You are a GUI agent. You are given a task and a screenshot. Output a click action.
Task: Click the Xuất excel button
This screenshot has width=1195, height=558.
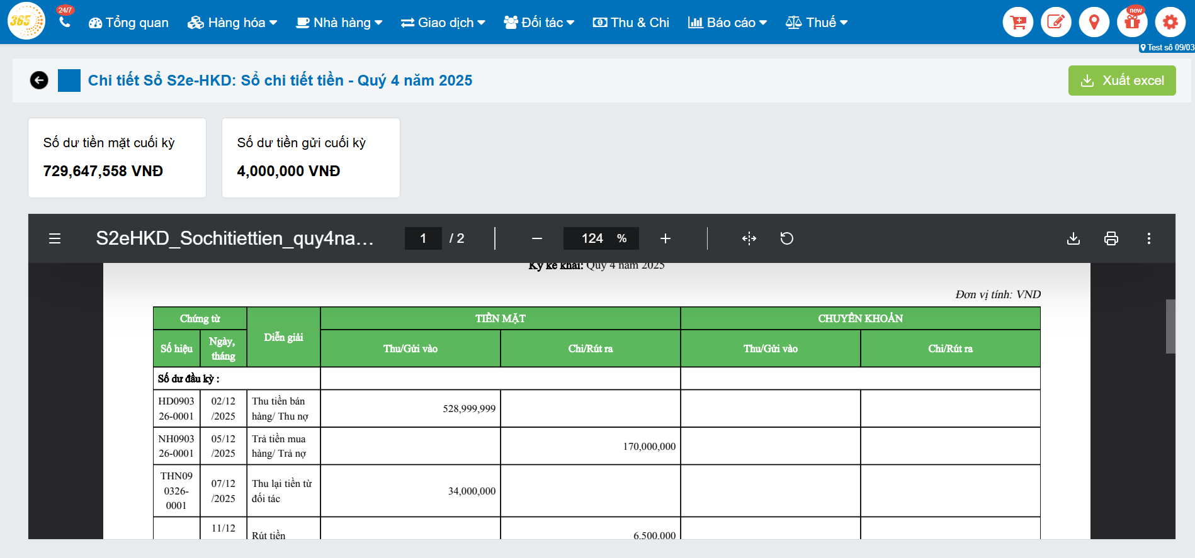[x=1121, y=81]
